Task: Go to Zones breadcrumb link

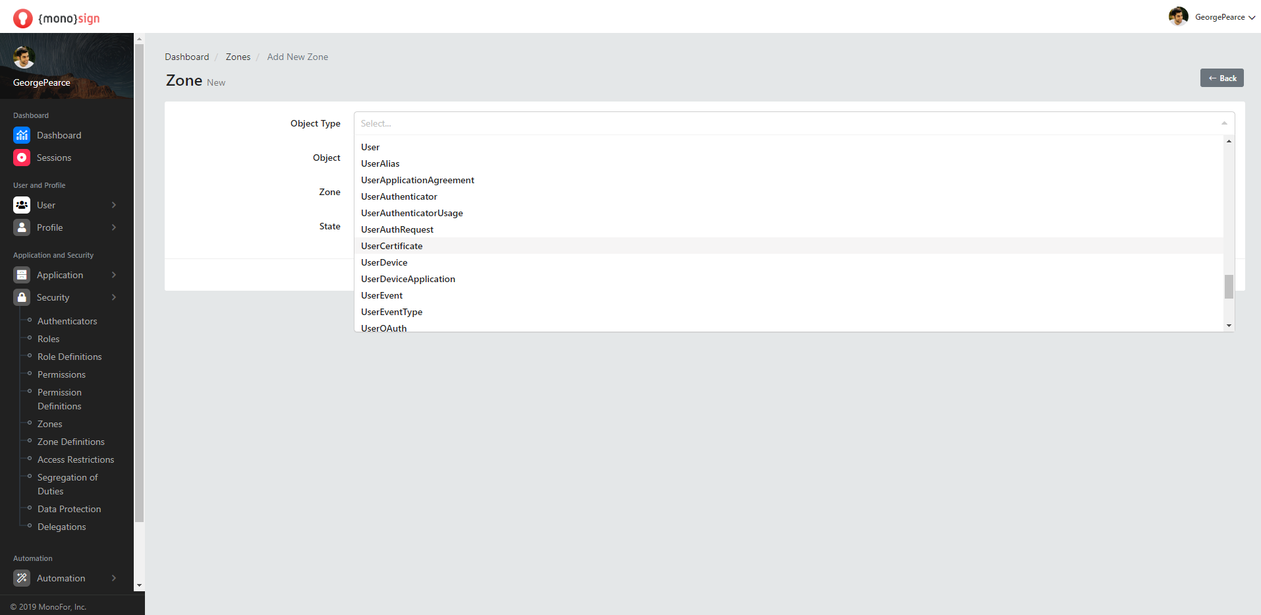Action: 238,57
